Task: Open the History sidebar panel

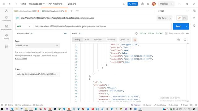Action: 6,37
